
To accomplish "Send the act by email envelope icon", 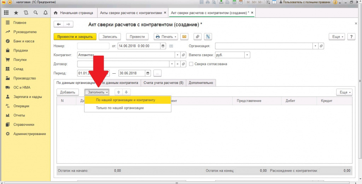I will click(184, 37).
